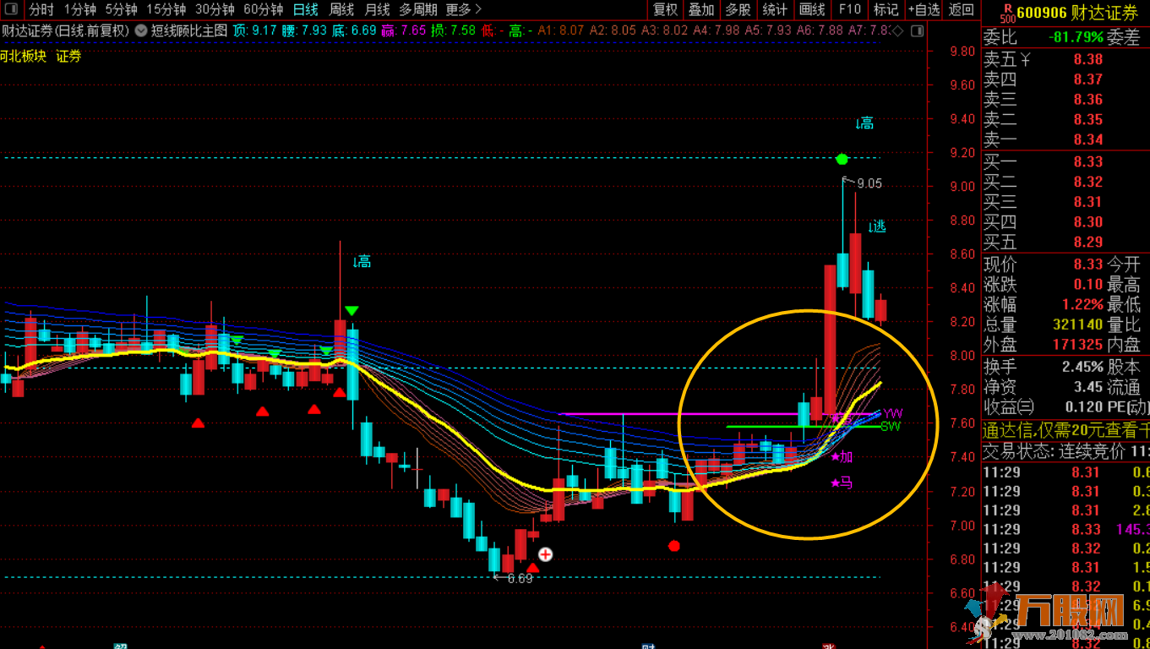Image resolution: width=1150 pixels, height=649 pixels.
Task: Click the 净资 3.45 value
Action: [1088, 387]
